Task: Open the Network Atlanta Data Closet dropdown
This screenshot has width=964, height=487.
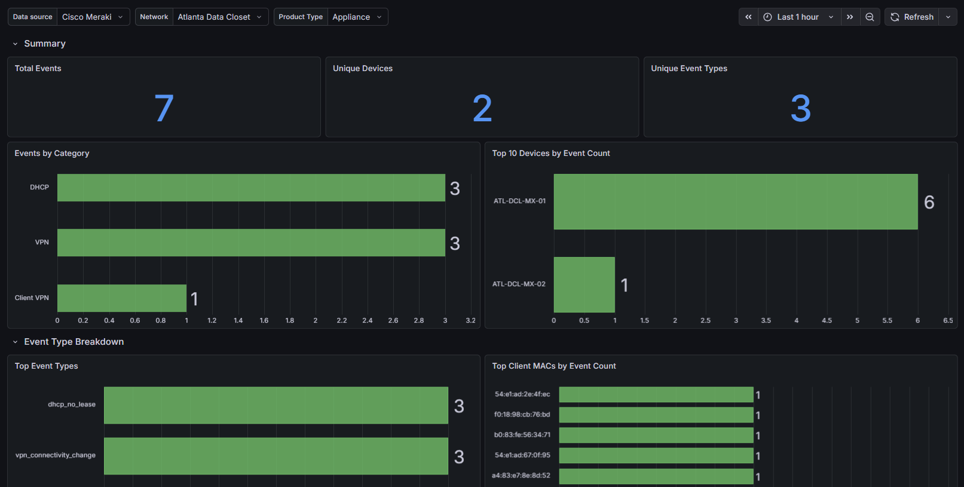Action: 221,17
